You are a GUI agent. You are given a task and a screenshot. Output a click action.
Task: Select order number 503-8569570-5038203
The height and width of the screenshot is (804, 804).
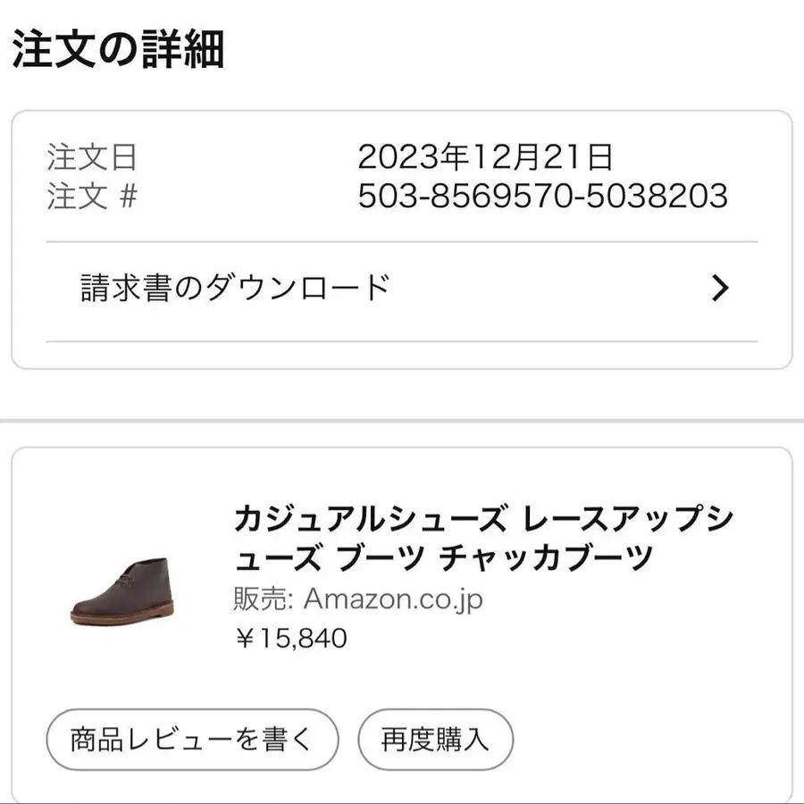(542, 196)
